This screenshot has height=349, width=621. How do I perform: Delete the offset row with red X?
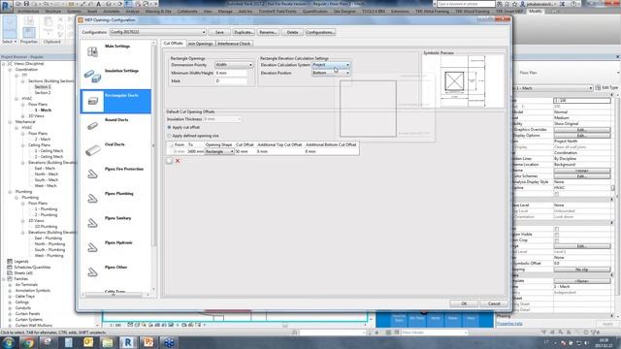coord(178,161)
